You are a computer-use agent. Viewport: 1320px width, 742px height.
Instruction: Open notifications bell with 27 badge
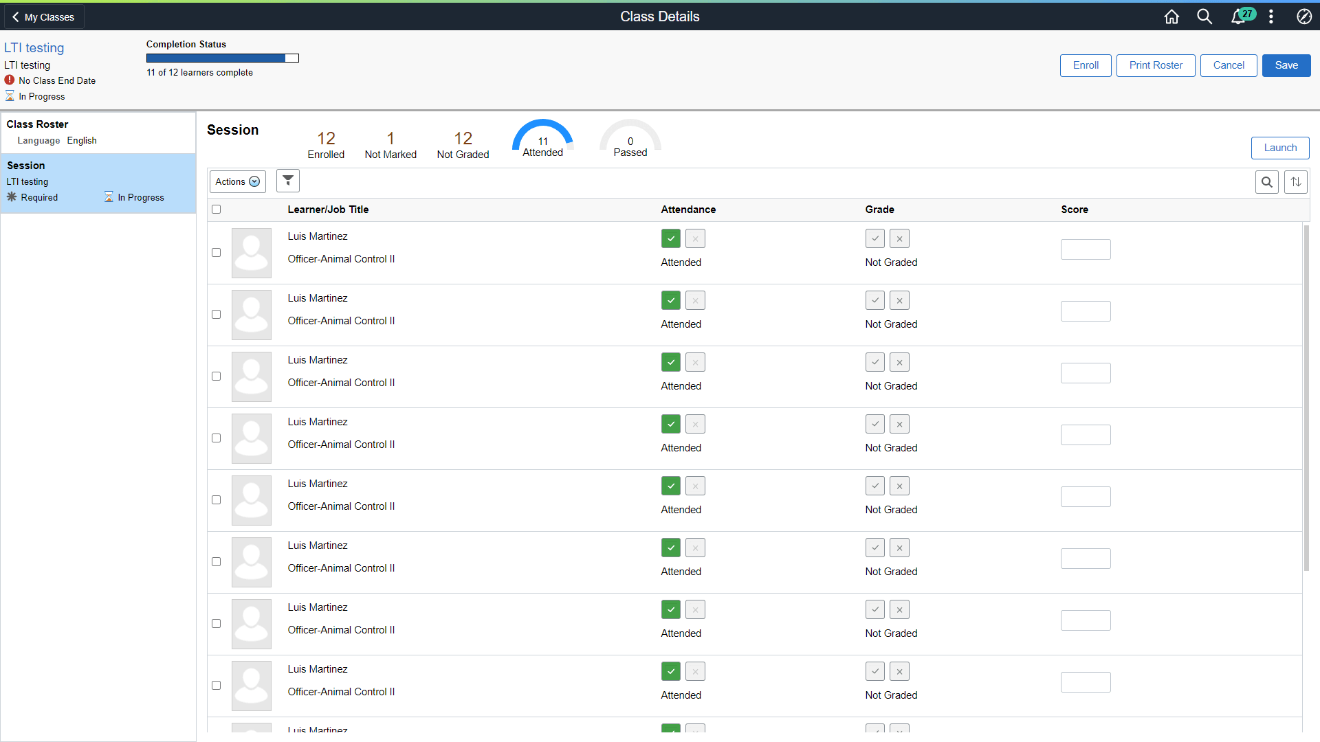click(x=1238, y=16)
